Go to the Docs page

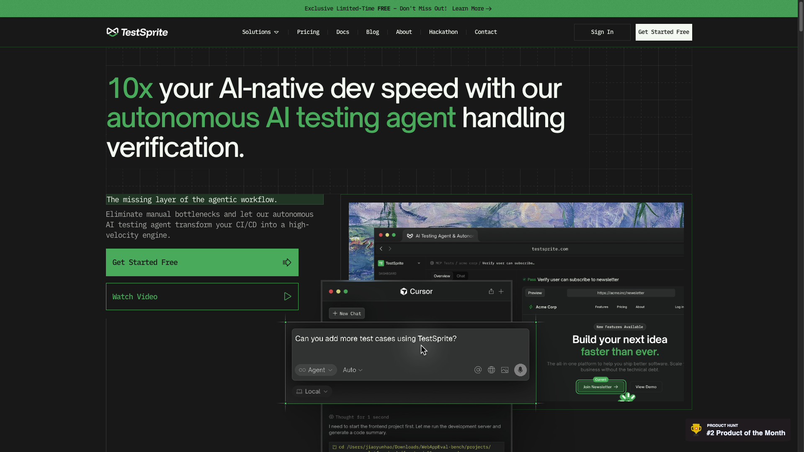[343, 32]
